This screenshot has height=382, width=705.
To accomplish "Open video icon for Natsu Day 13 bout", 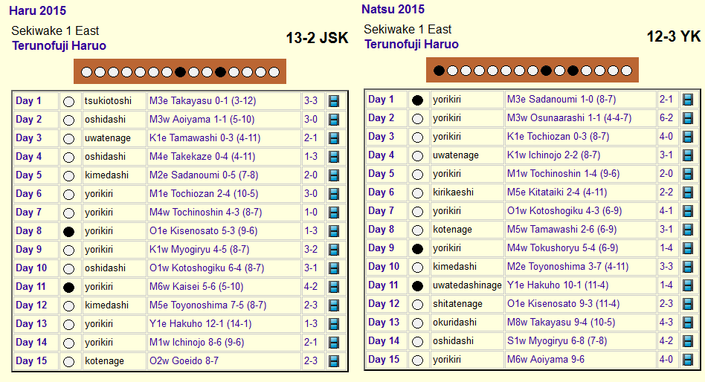I will pos(688,323).
